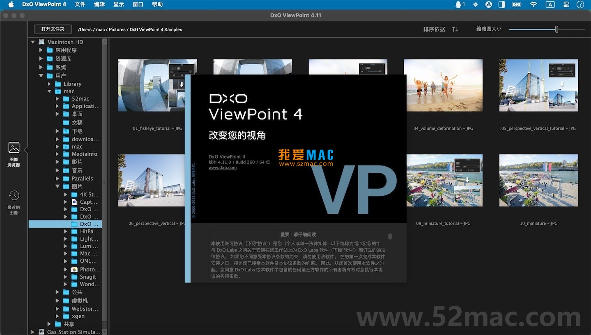This screenshot has height=335, width=591.
Task: Click the clock icon in menu bar
Action: point(581,5)
